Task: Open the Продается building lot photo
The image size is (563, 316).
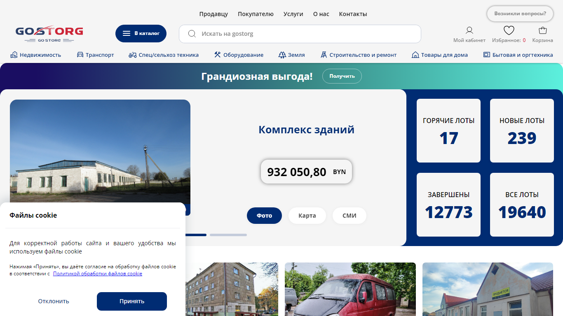Action: [488, 289]
